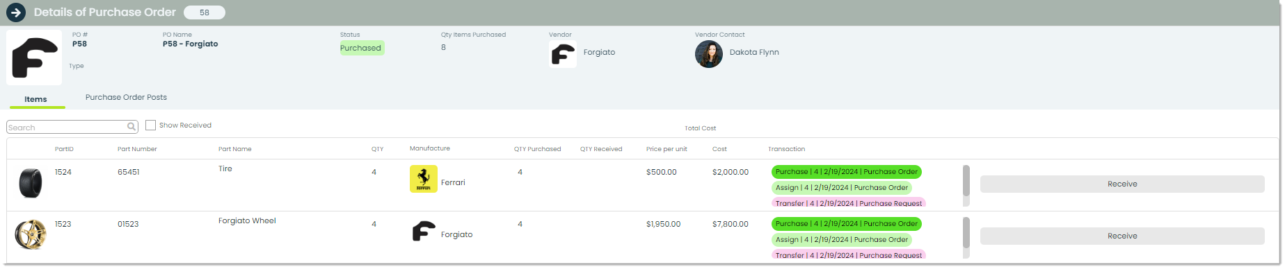The height and width of the screenshot is (269, 1285).
Task: Click the Tire transaction list scrollbar
Action: (x=966, y=185)
